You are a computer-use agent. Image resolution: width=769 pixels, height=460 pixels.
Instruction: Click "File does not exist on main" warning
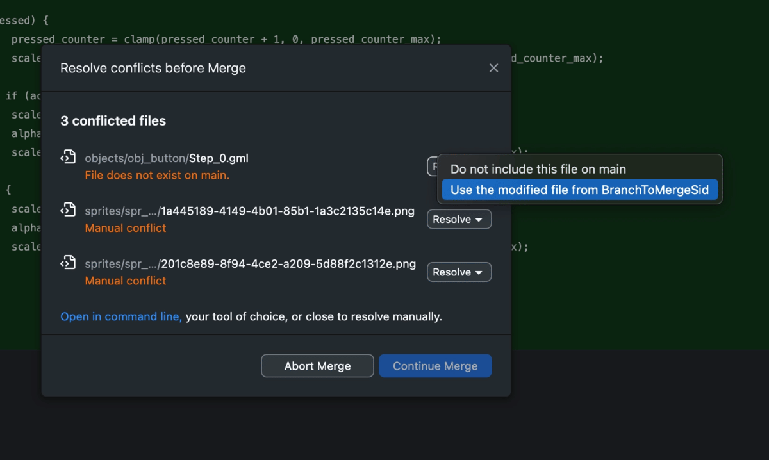(157, 175)
